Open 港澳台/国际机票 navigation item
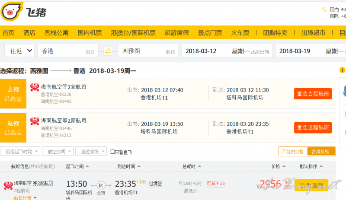 (133, 33)
